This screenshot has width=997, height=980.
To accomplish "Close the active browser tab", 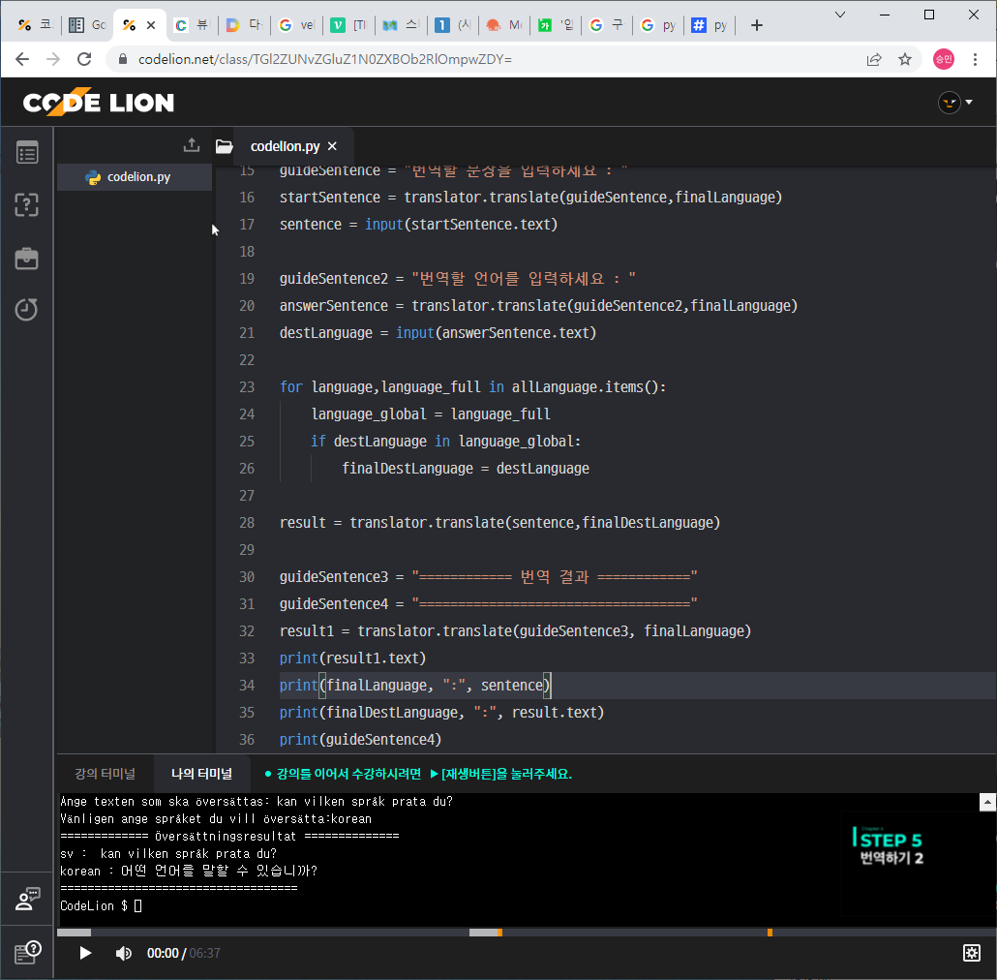I will 151,25.
